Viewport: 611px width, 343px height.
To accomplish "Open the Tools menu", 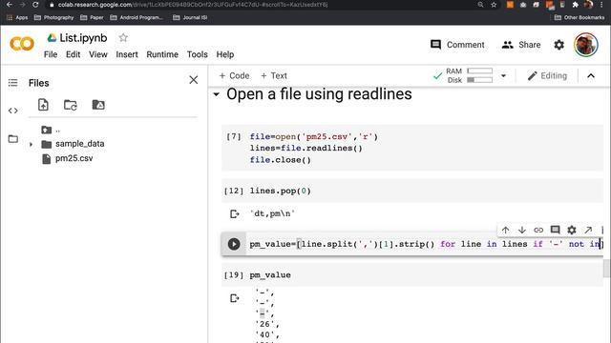I will [198, 54].
